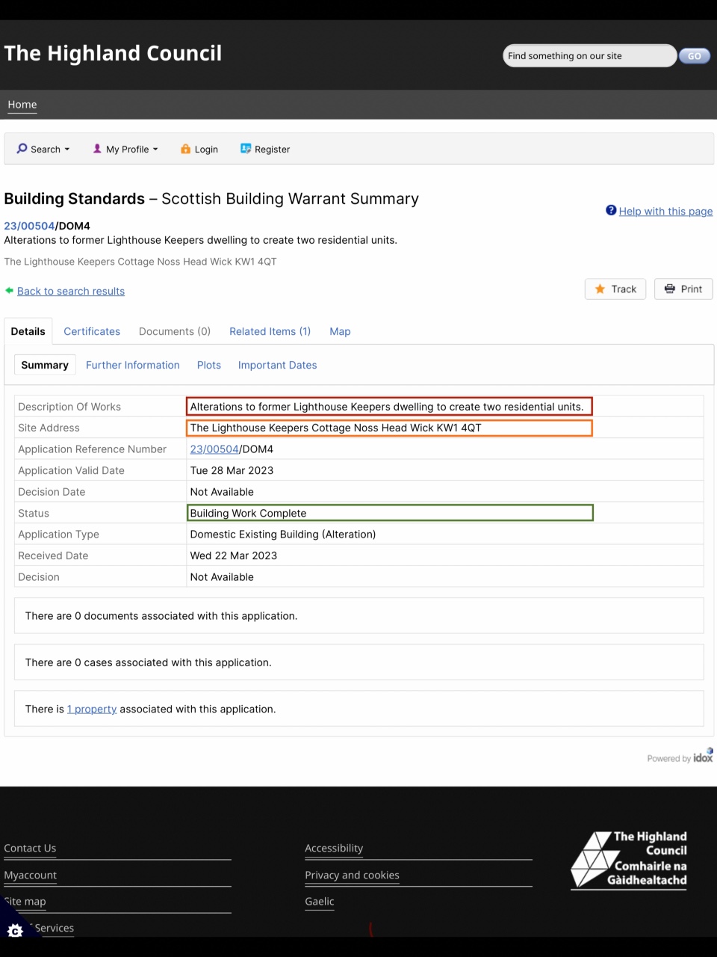This screenshot has width=717, height=957.
Task: Click the orange star Track icon
Action: (x=600, y=289)
